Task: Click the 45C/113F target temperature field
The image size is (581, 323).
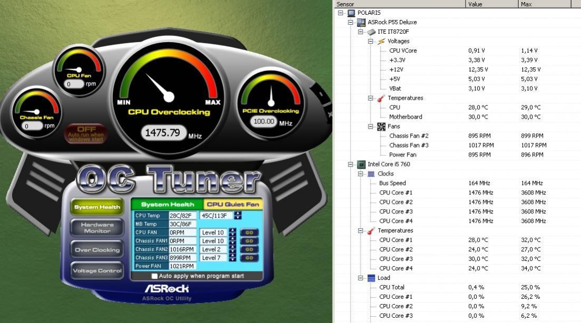Action: (x=216, y=216)
